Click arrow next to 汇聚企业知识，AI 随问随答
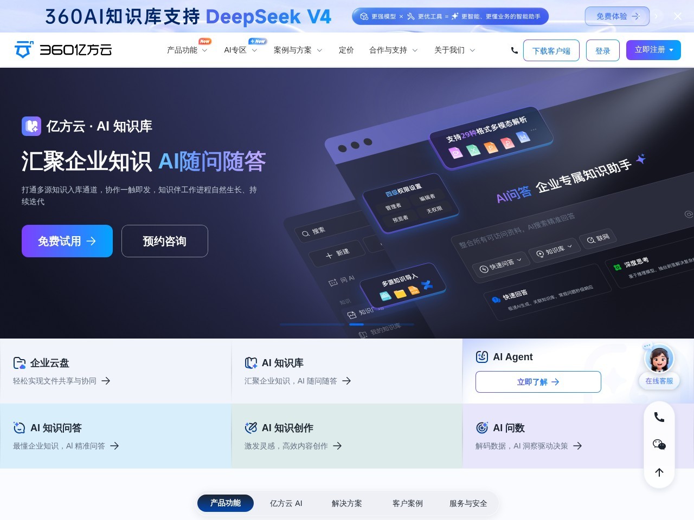 click(346, 381)
